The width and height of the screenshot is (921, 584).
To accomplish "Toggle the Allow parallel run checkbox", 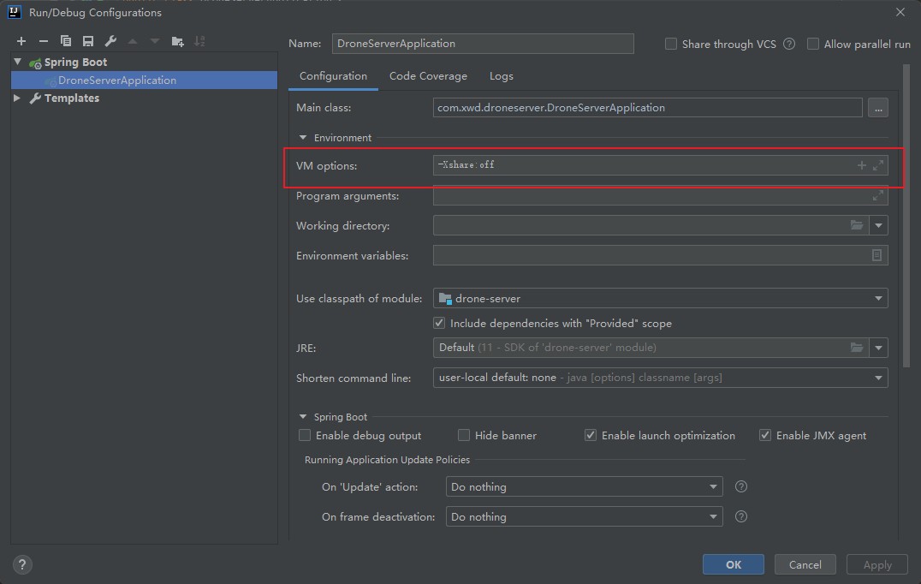I will 813,44.
